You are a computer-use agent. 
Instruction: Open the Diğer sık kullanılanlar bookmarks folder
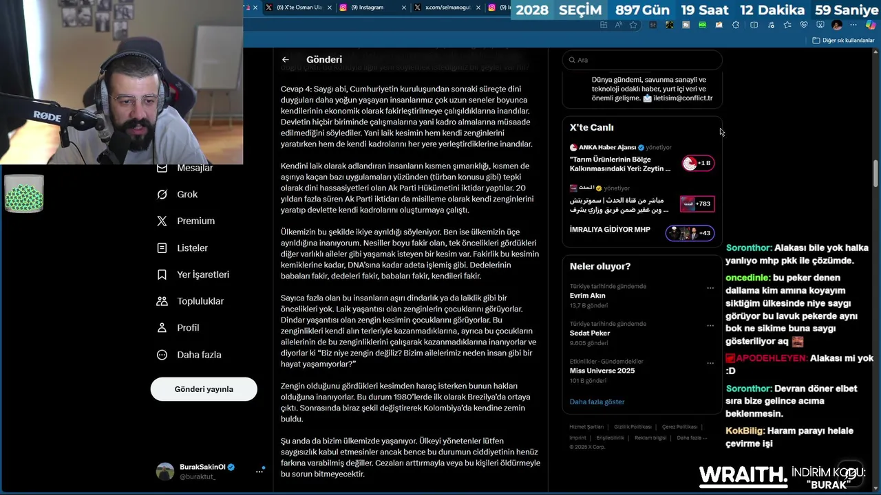(843, 41)
